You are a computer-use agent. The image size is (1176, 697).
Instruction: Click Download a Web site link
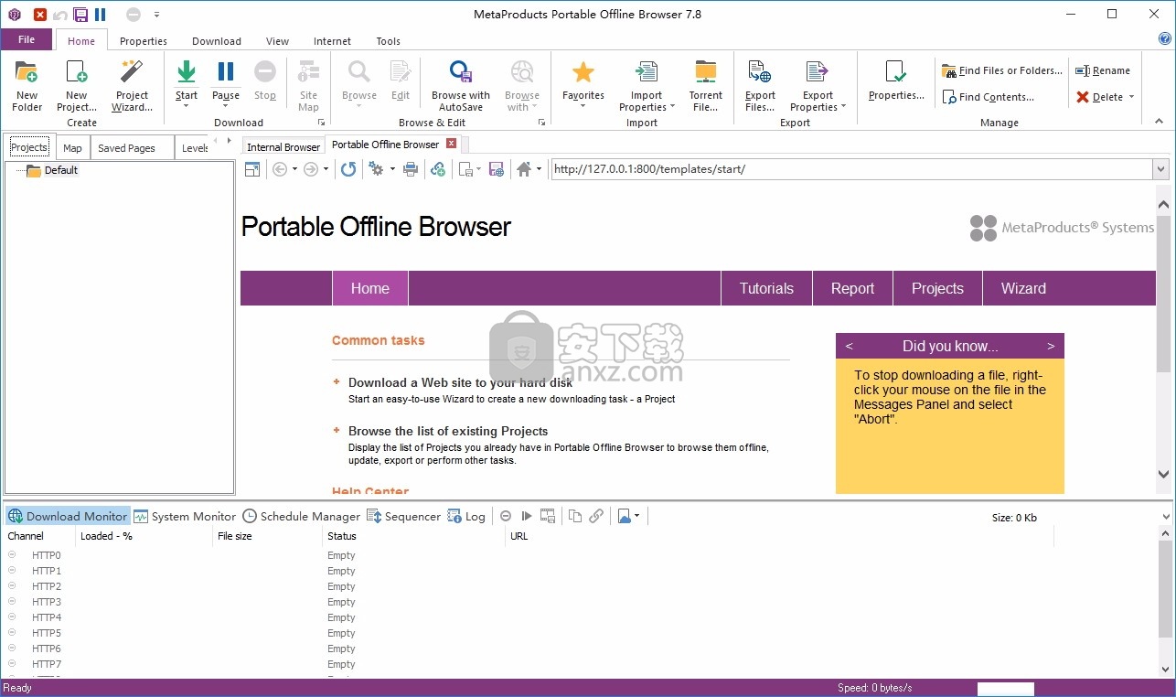tap(460, 382)
